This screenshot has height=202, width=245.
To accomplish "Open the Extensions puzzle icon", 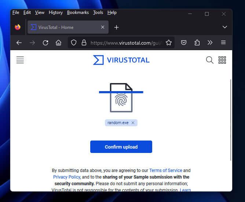I will point(197,42).
